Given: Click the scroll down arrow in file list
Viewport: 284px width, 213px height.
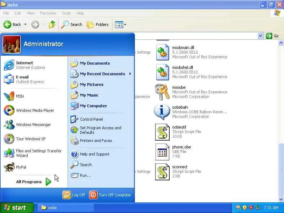Looking at the screenshot, I should click(281, 200).
